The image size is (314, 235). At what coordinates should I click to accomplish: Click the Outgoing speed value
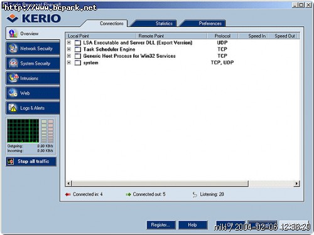point(45,146)
